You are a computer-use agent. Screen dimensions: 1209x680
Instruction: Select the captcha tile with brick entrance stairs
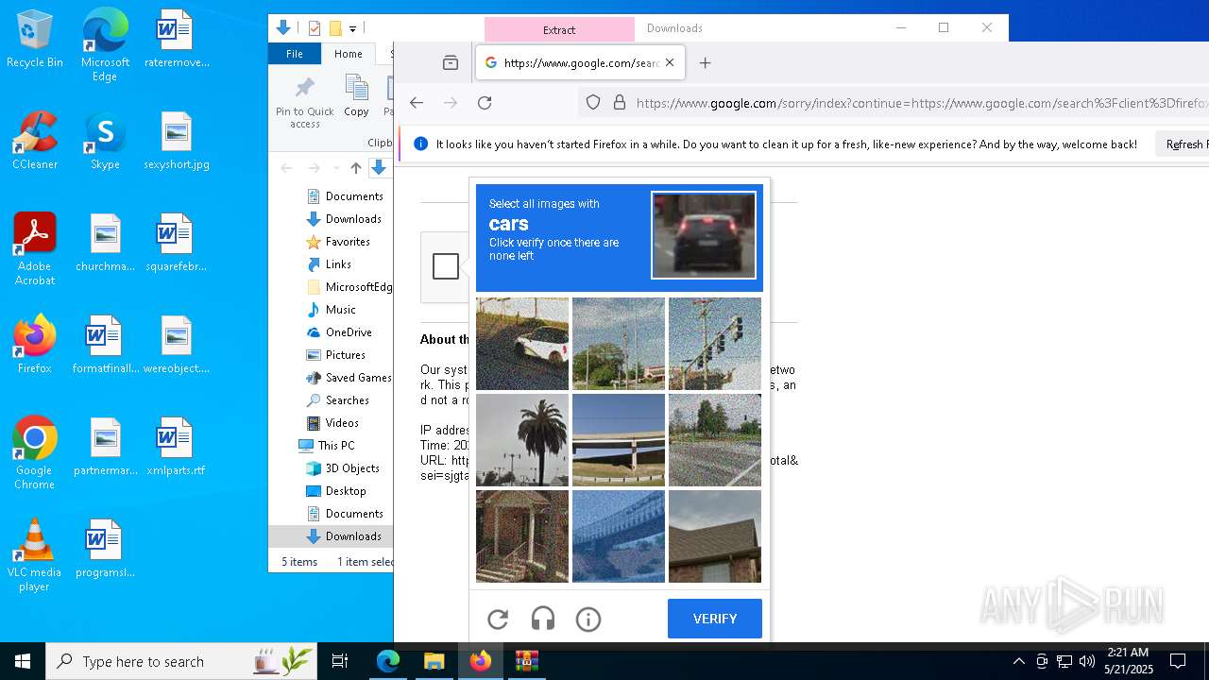click(522, 536)
